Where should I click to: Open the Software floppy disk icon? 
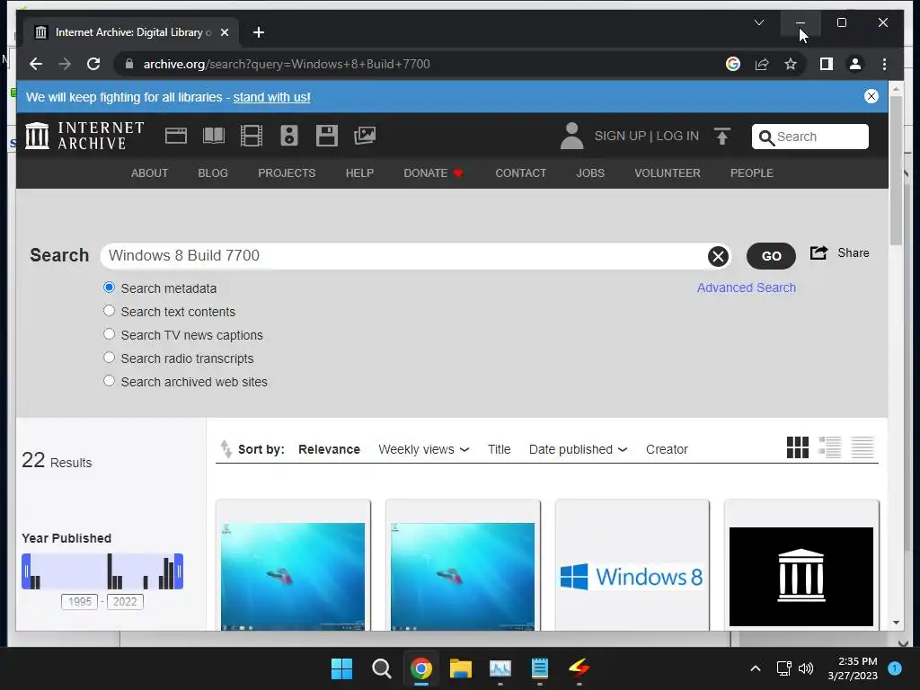(326, 136)
